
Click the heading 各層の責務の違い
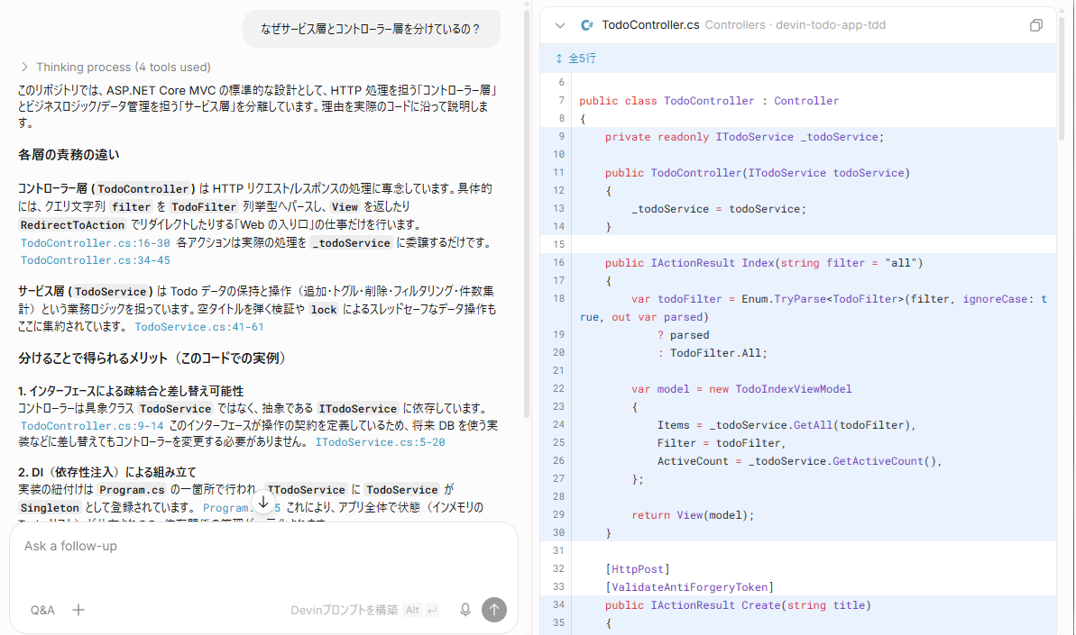[69, 155]
